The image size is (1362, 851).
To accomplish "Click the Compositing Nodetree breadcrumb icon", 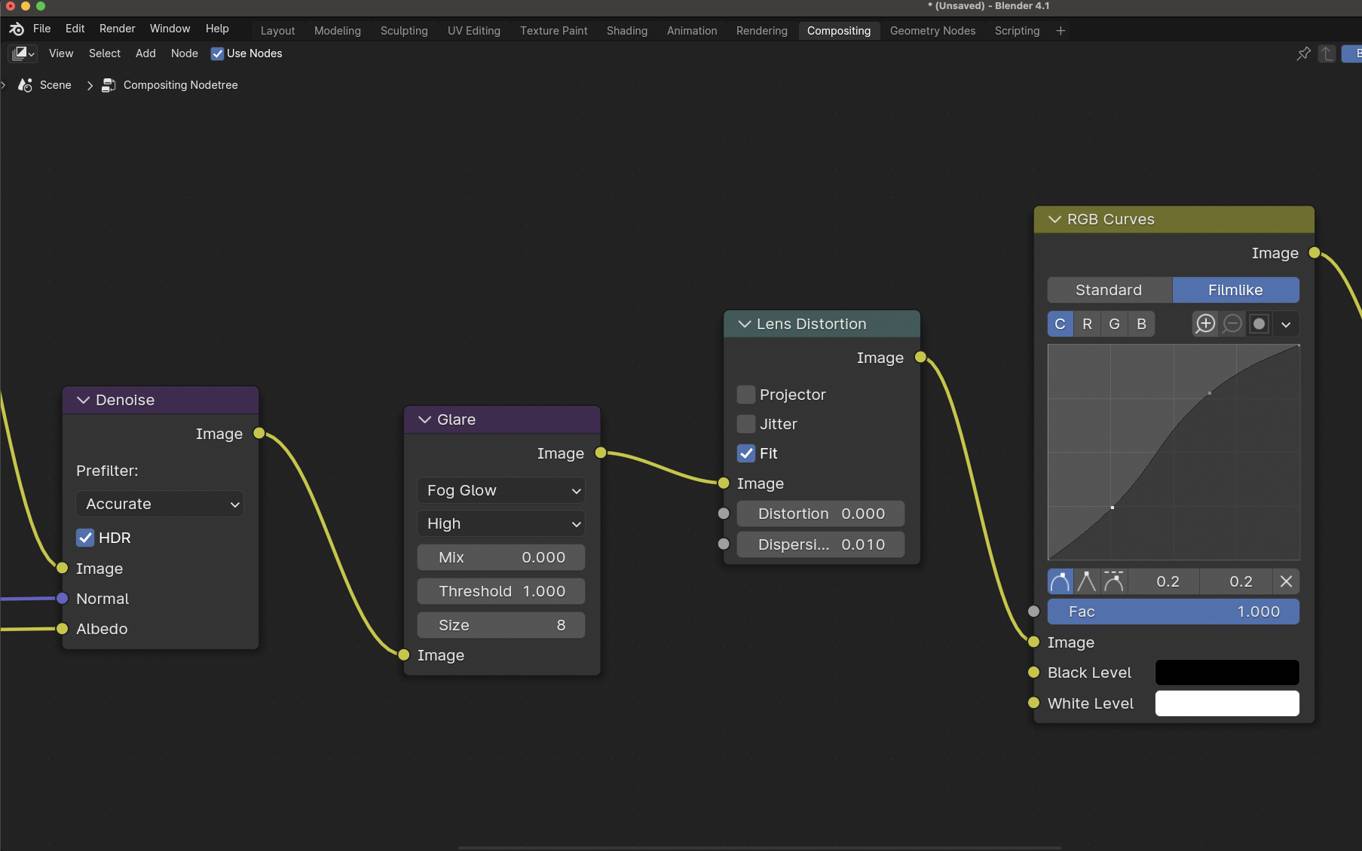I will tap(109, 85).
